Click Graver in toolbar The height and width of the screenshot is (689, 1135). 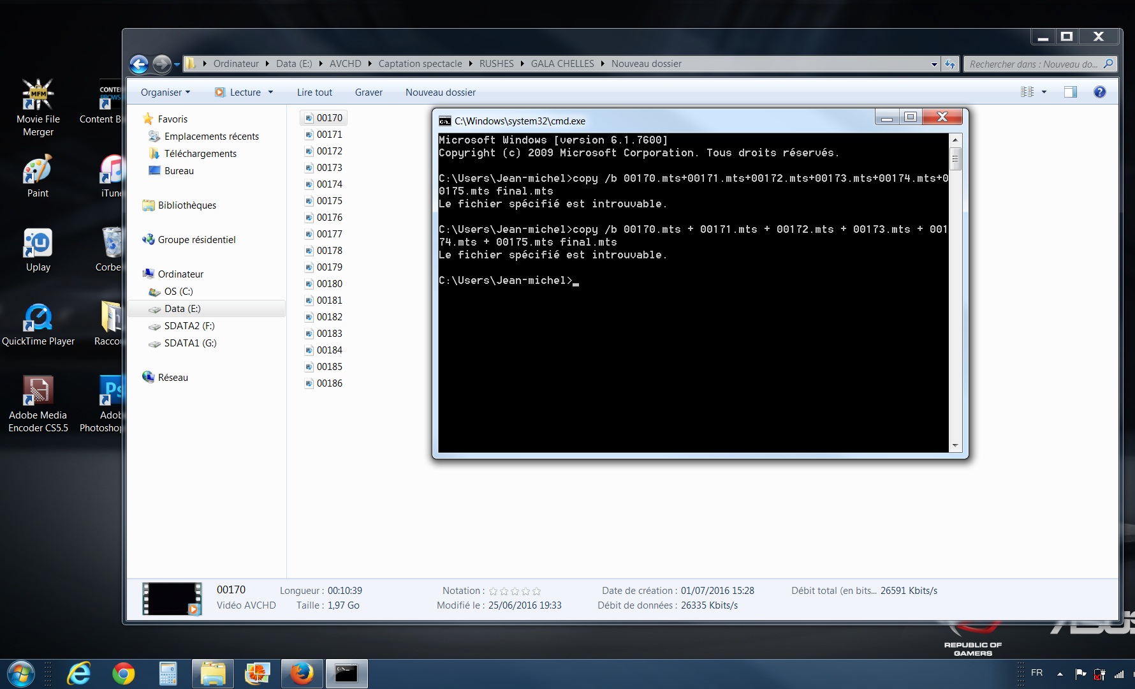[x=369, y=92]
